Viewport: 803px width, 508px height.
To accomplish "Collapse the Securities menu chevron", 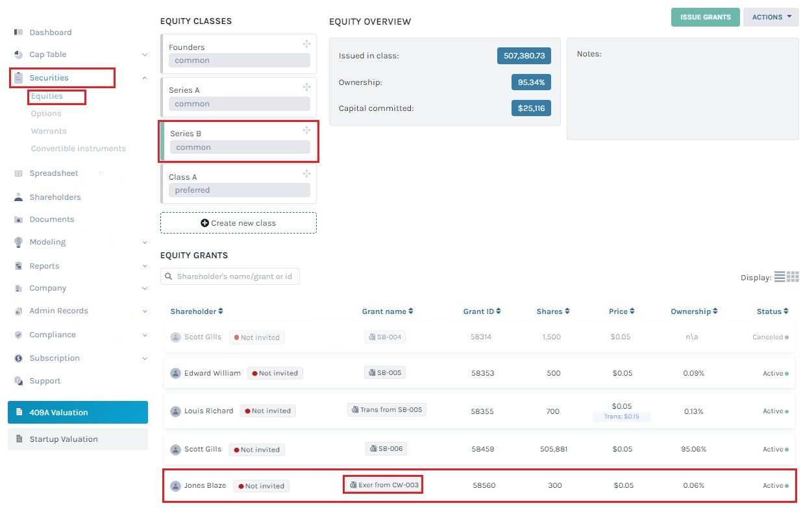I will pos(144,78).
